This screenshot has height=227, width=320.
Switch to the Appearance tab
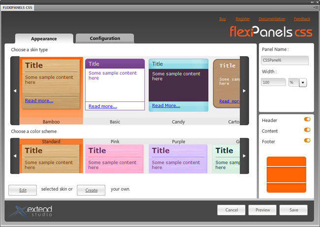(44, 38)
